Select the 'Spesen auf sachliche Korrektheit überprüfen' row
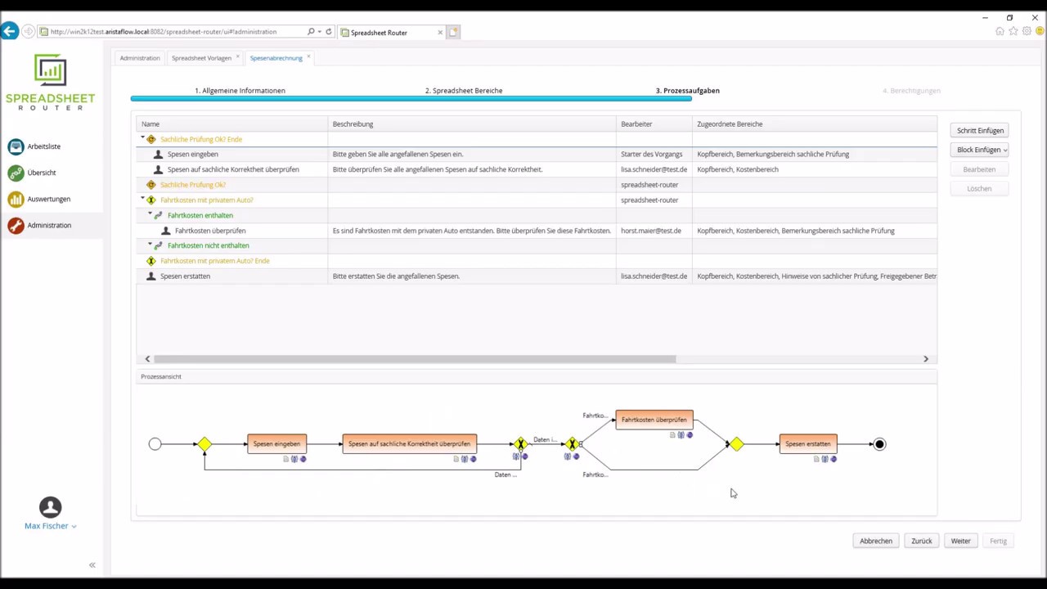This screenshot has height=589, width=1047. (x=537, y=169)
